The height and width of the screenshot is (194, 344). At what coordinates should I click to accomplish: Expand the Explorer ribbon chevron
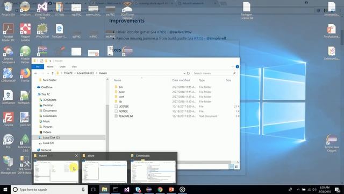tap(233, 67)
